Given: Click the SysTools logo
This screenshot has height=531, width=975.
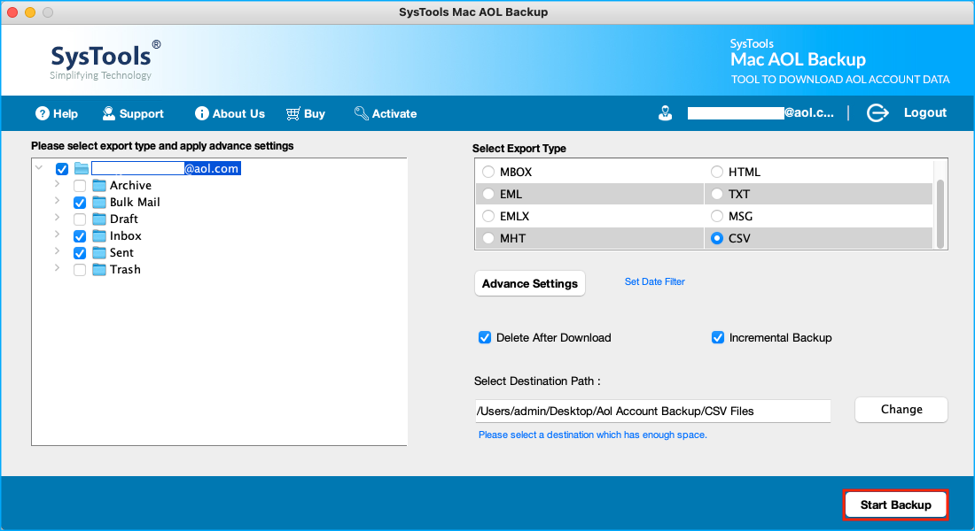Looking at the screenshot, I should point(105,60).
